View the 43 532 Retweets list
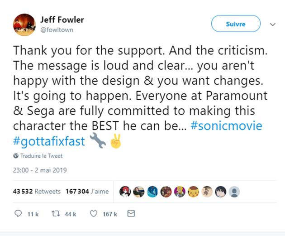The height and width of the screenshot is (236, 285). pos(37,192)
